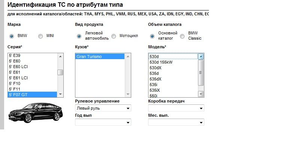Select 5' E61 LCI series

(x=32, y=78)
